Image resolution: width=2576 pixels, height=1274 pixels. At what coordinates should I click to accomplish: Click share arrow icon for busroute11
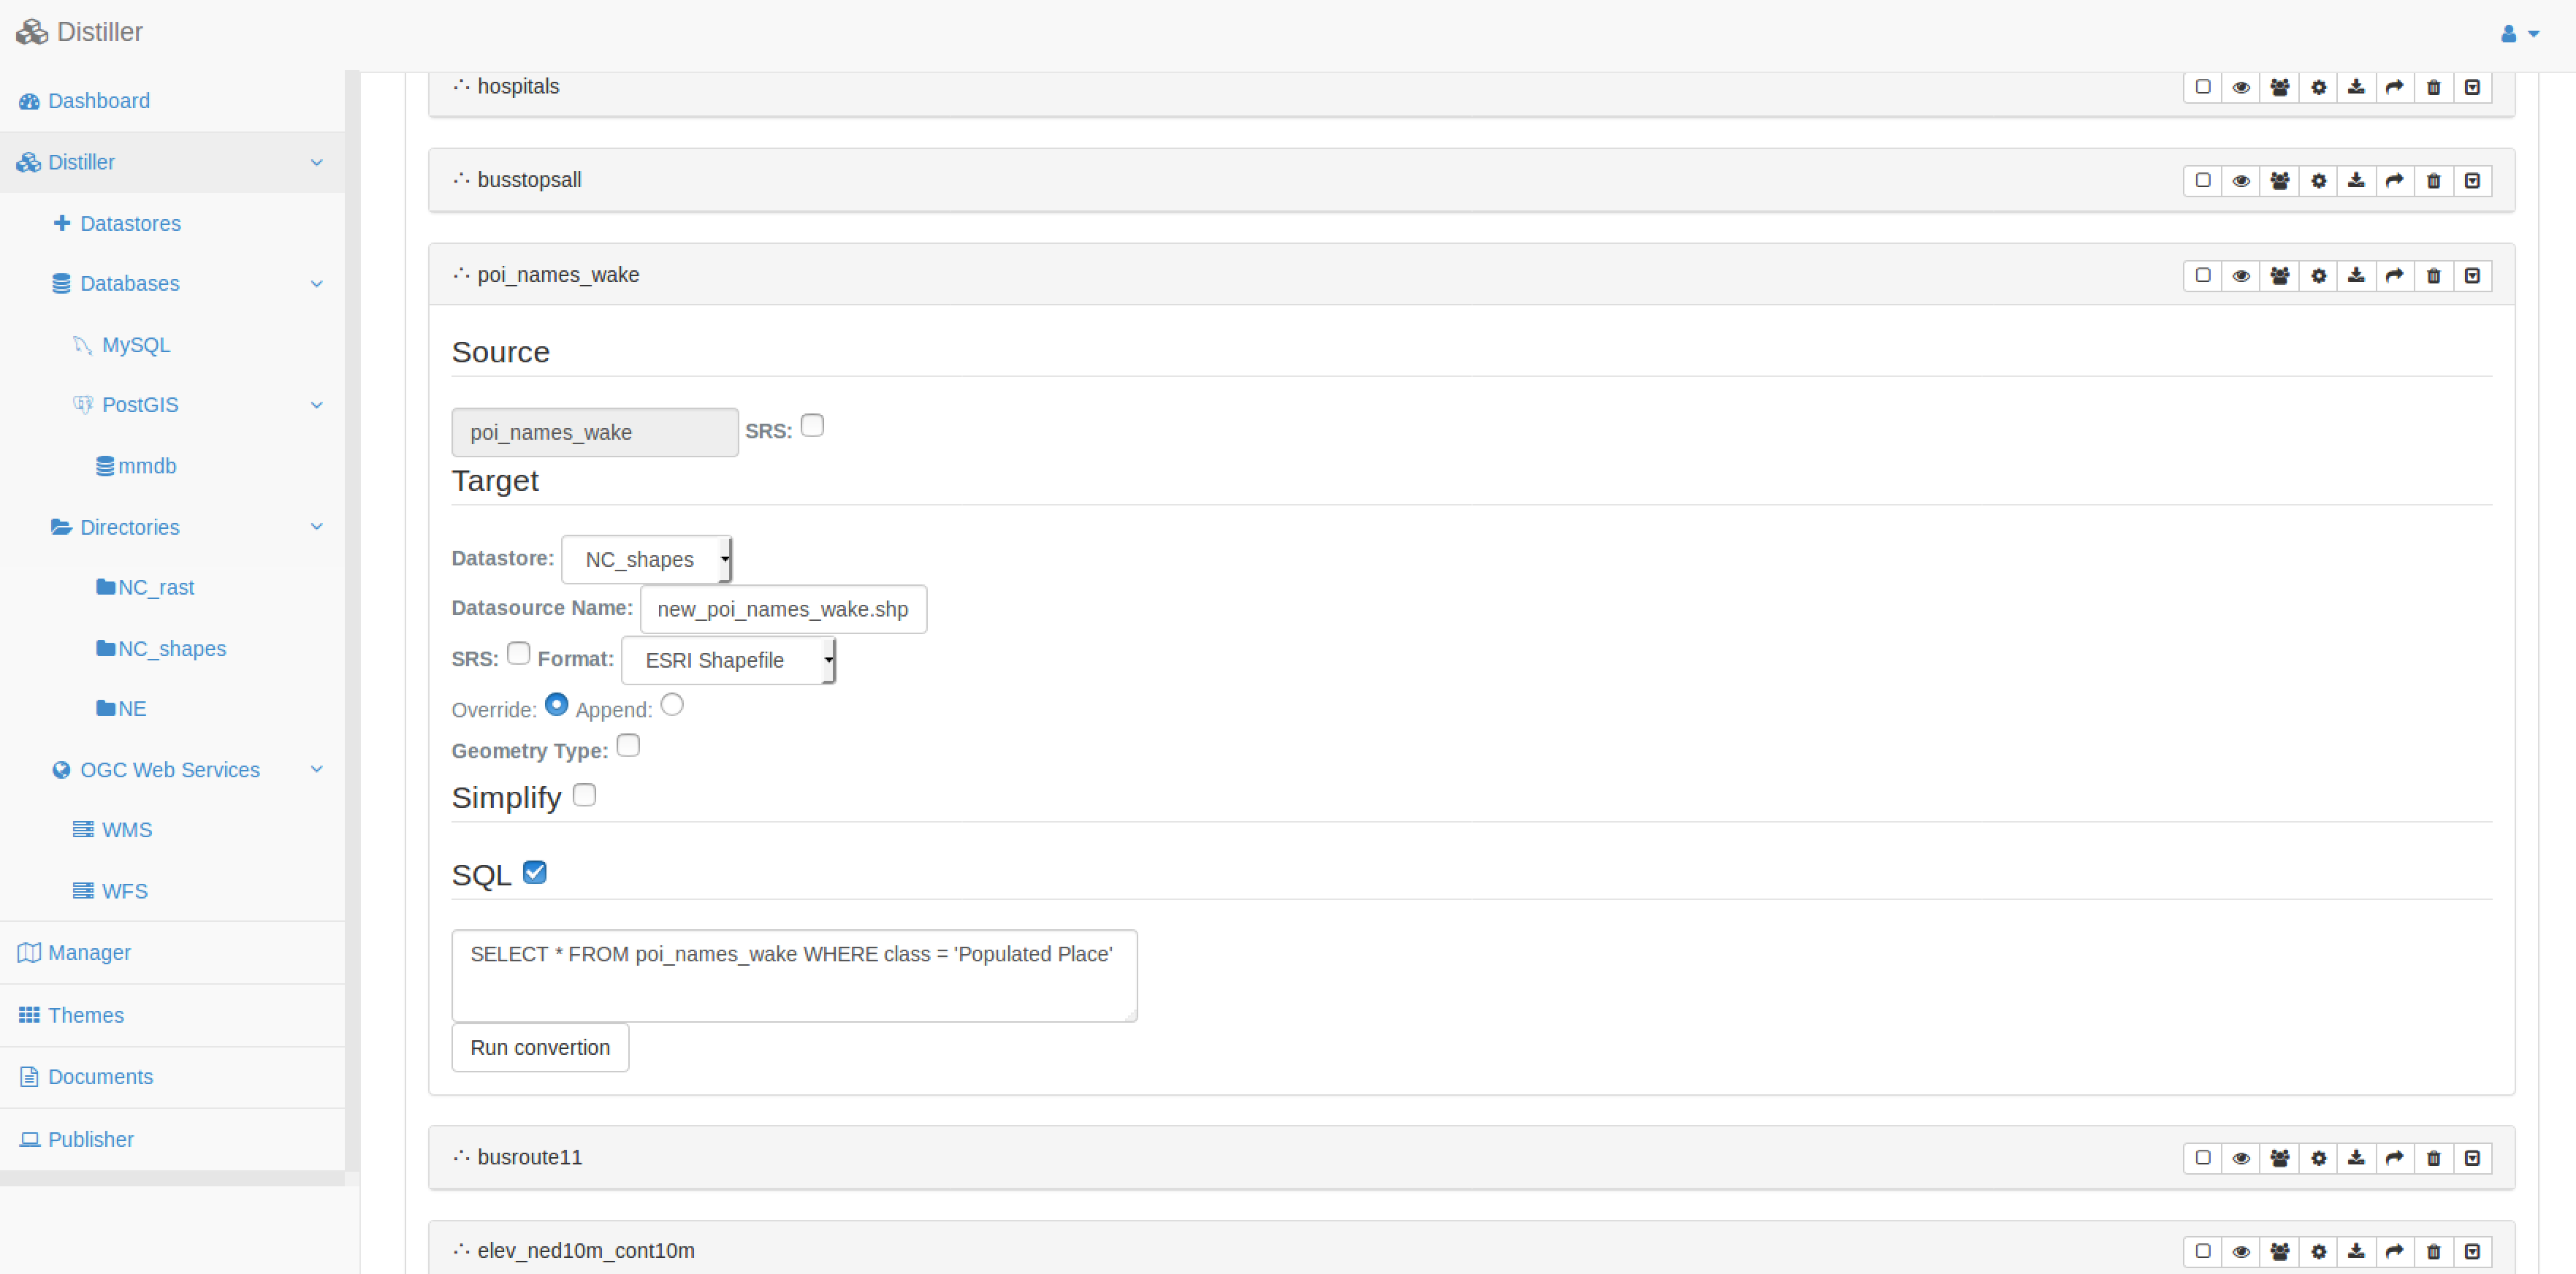[2394, 1158]
